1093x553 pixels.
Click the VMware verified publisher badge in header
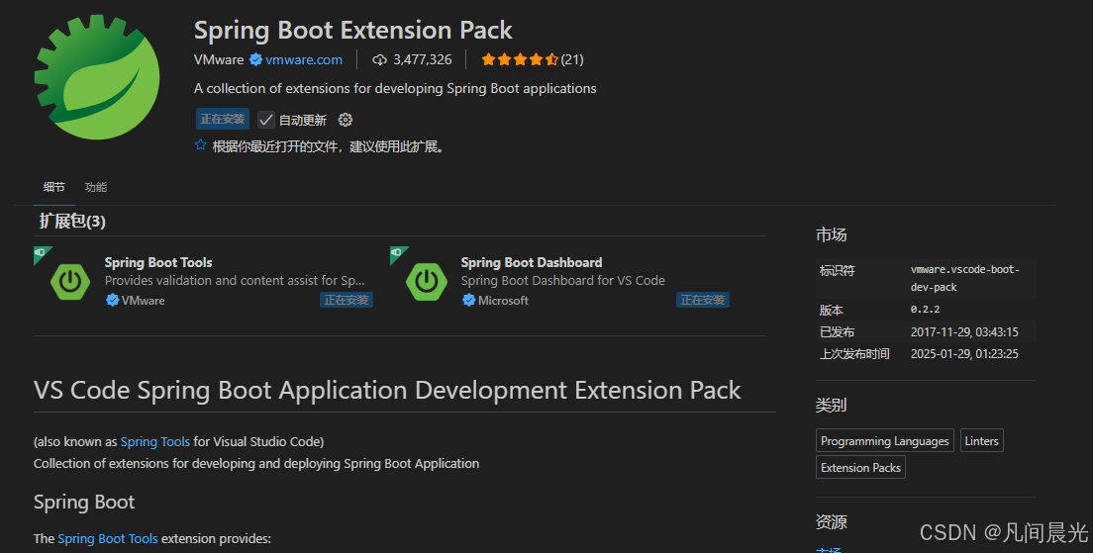[255, 60]
